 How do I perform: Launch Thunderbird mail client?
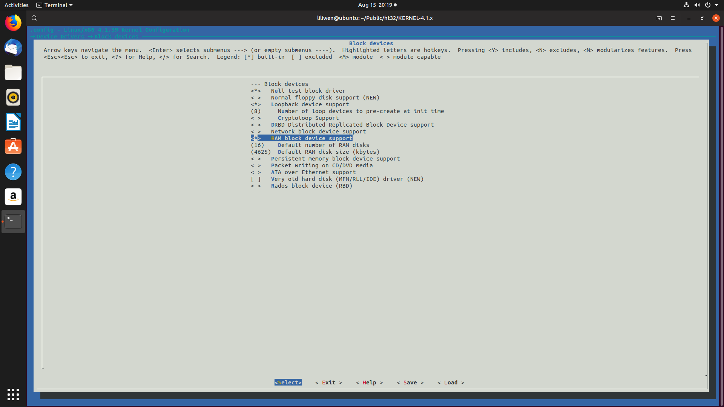13,48
